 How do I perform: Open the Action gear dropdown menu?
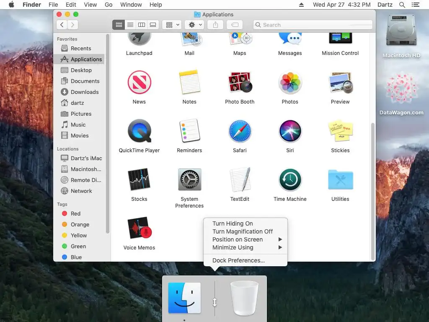click(194, 25)
